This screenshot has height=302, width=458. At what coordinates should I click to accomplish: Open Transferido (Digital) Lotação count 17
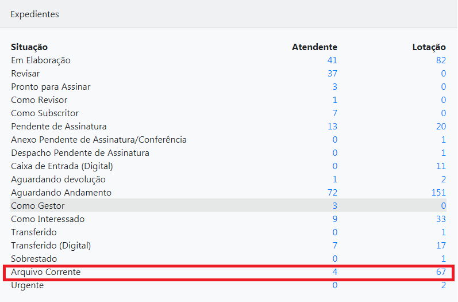click(441, 245)
